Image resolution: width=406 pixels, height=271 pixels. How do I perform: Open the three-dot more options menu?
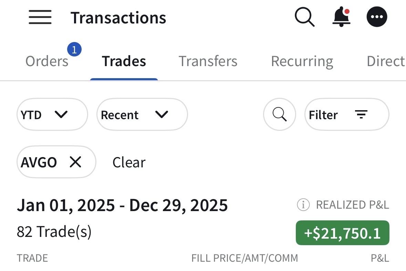point(377,17)
